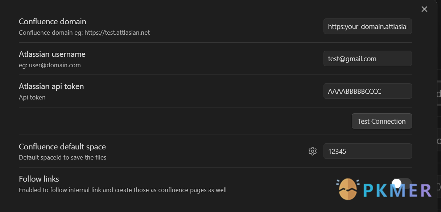Open the gear icon beside default space

click(313, 151)
